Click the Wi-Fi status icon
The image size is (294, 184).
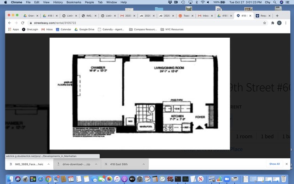click(x=203, y=2)
